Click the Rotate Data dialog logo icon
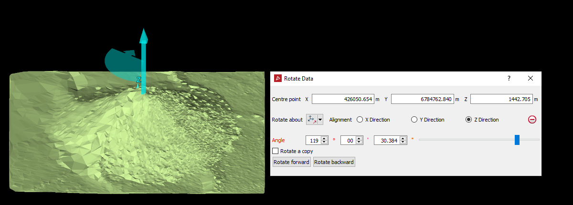 (x=277, y=78)
